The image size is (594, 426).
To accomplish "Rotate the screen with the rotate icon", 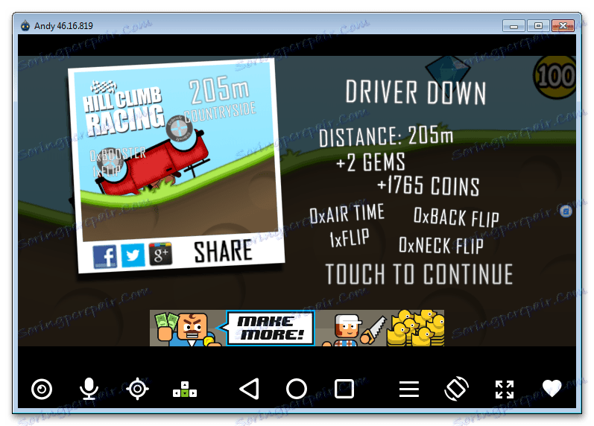I will (x=456, y=389).
